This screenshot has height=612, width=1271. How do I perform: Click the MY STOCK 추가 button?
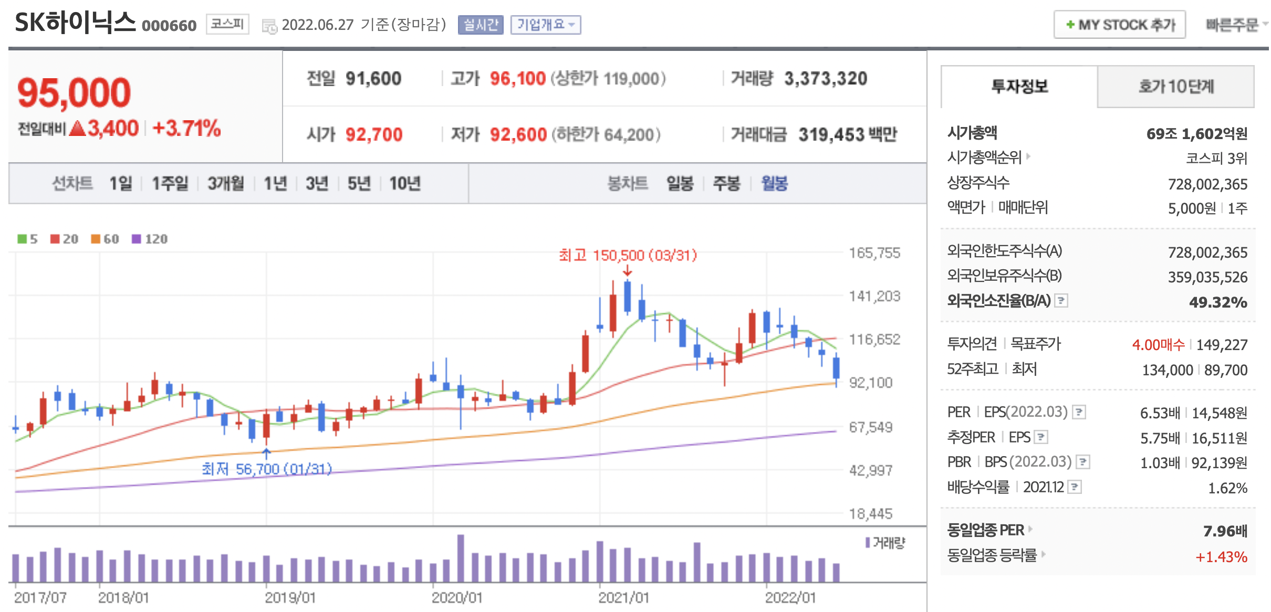click(x=1119, y=25)
